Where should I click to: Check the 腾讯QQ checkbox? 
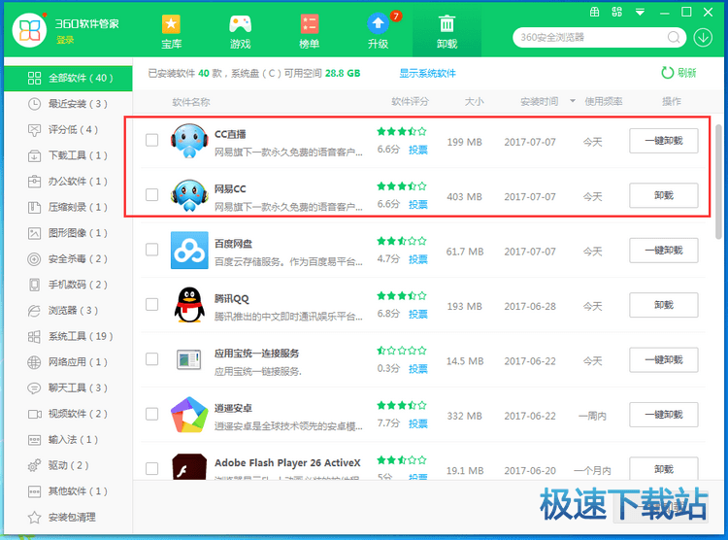(151, 304)
